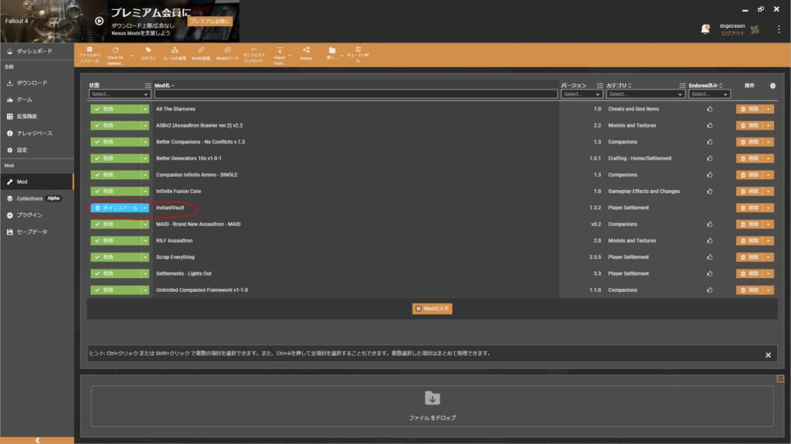Endorse Infinite Fusion Core with thumbs-up icon

pos(710,191)
